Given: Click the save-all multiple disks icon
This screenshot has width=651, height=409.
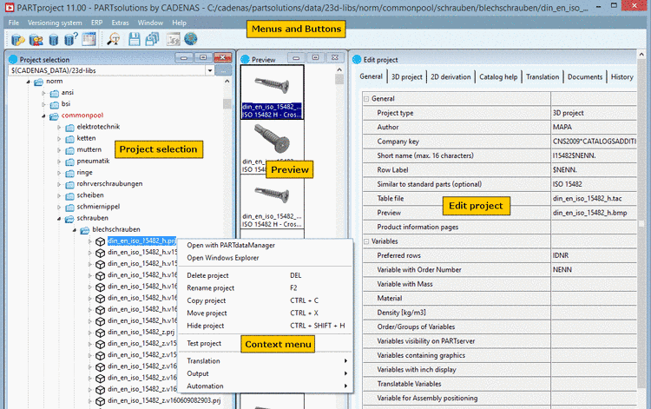Looking at the screenshot, I should coord(152,39).
